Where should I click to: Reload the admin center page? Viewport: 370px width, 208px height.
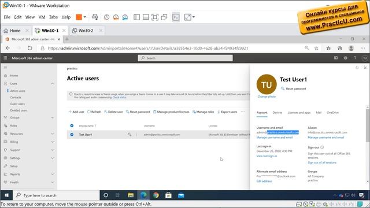[29, 48]
